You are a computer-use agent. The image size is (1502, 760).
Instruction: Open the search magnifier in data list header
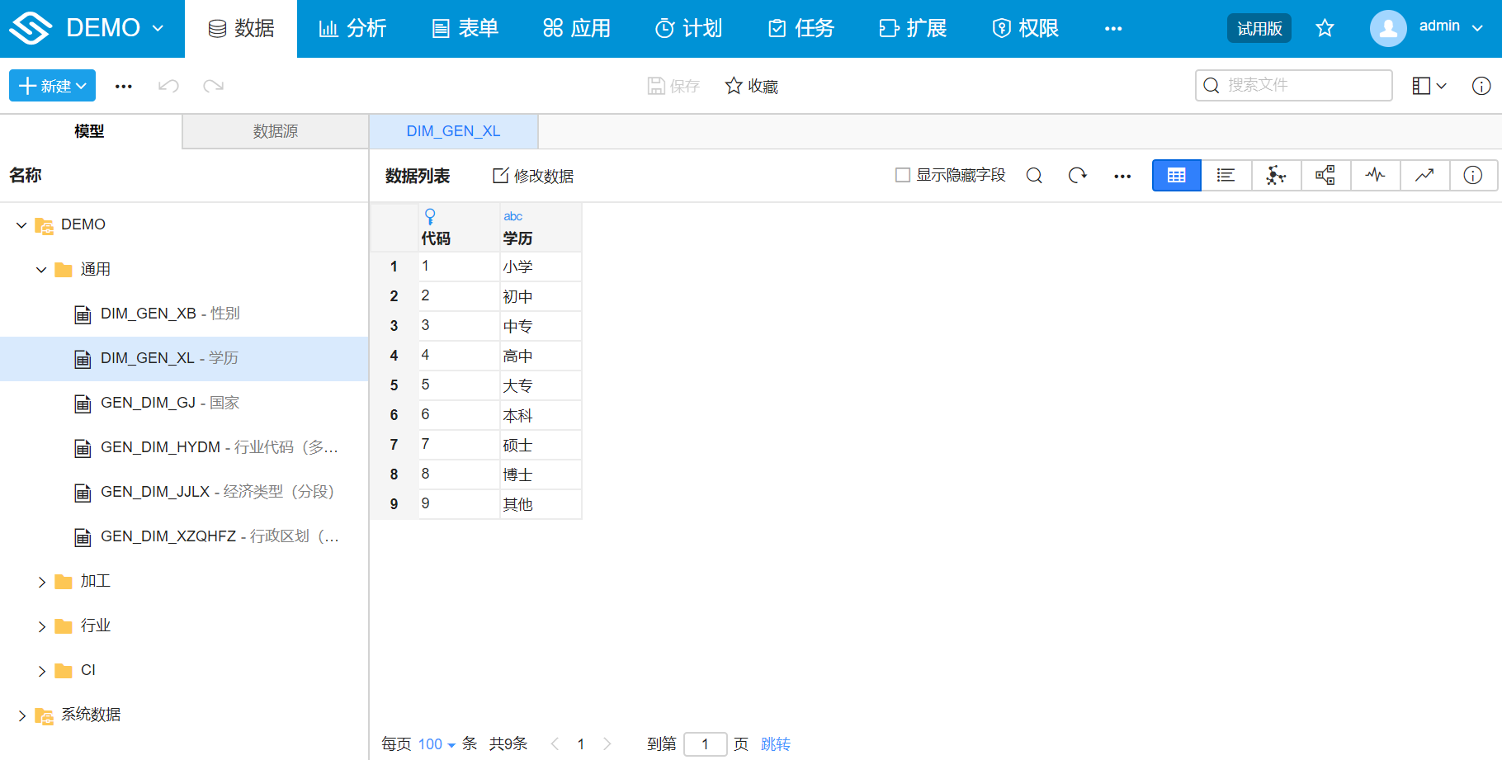(x=1034, y=175)
